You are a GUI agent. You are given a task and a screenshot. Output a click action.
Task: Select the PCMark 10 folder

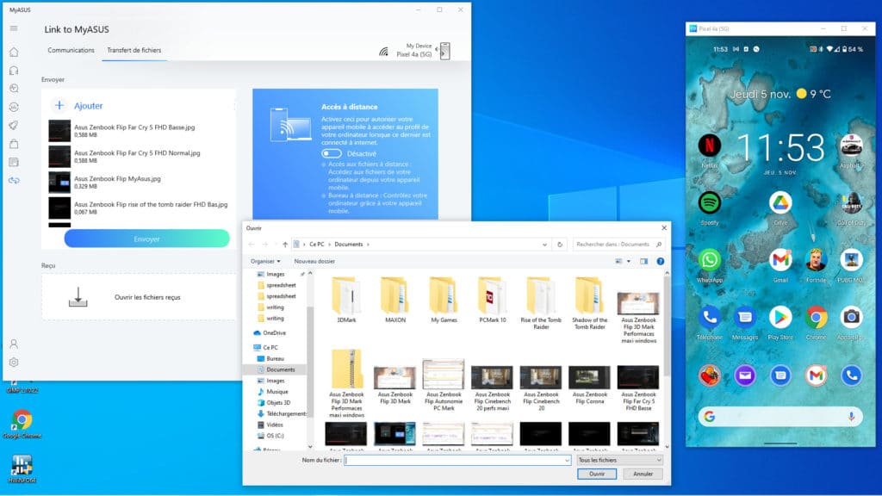(492, 300)
